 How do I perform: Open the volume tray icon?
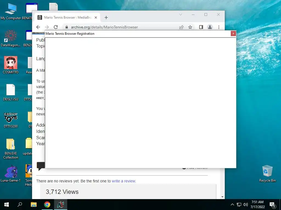(x=246, y=205)
